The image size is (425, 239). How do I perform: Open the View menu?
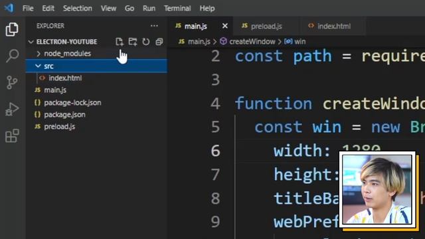108,9
